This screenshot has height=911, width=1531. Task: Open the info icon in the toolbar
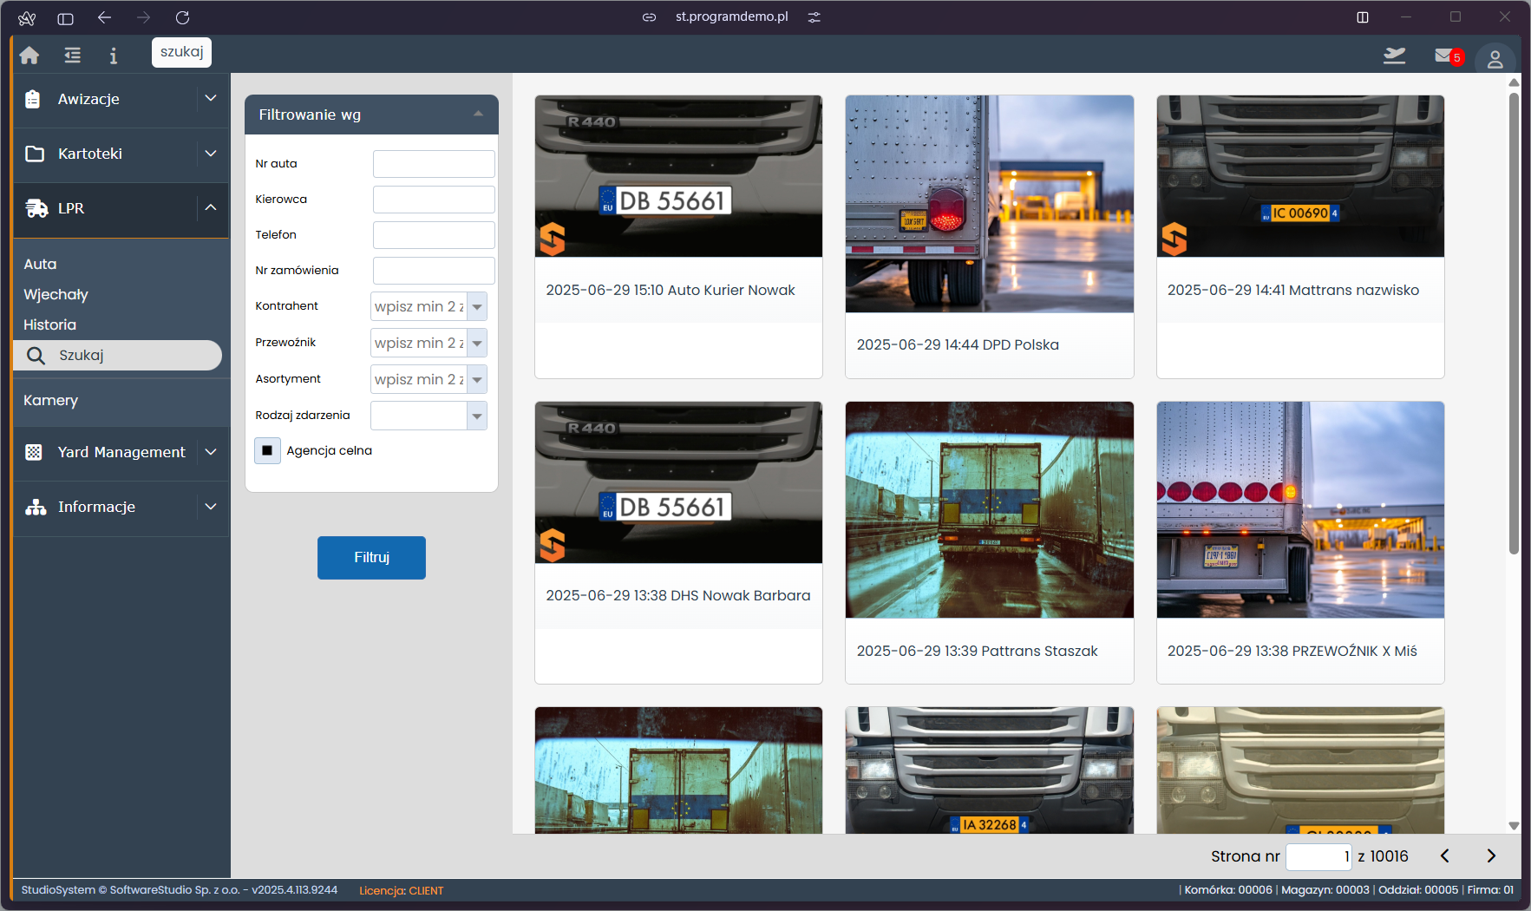113,56
